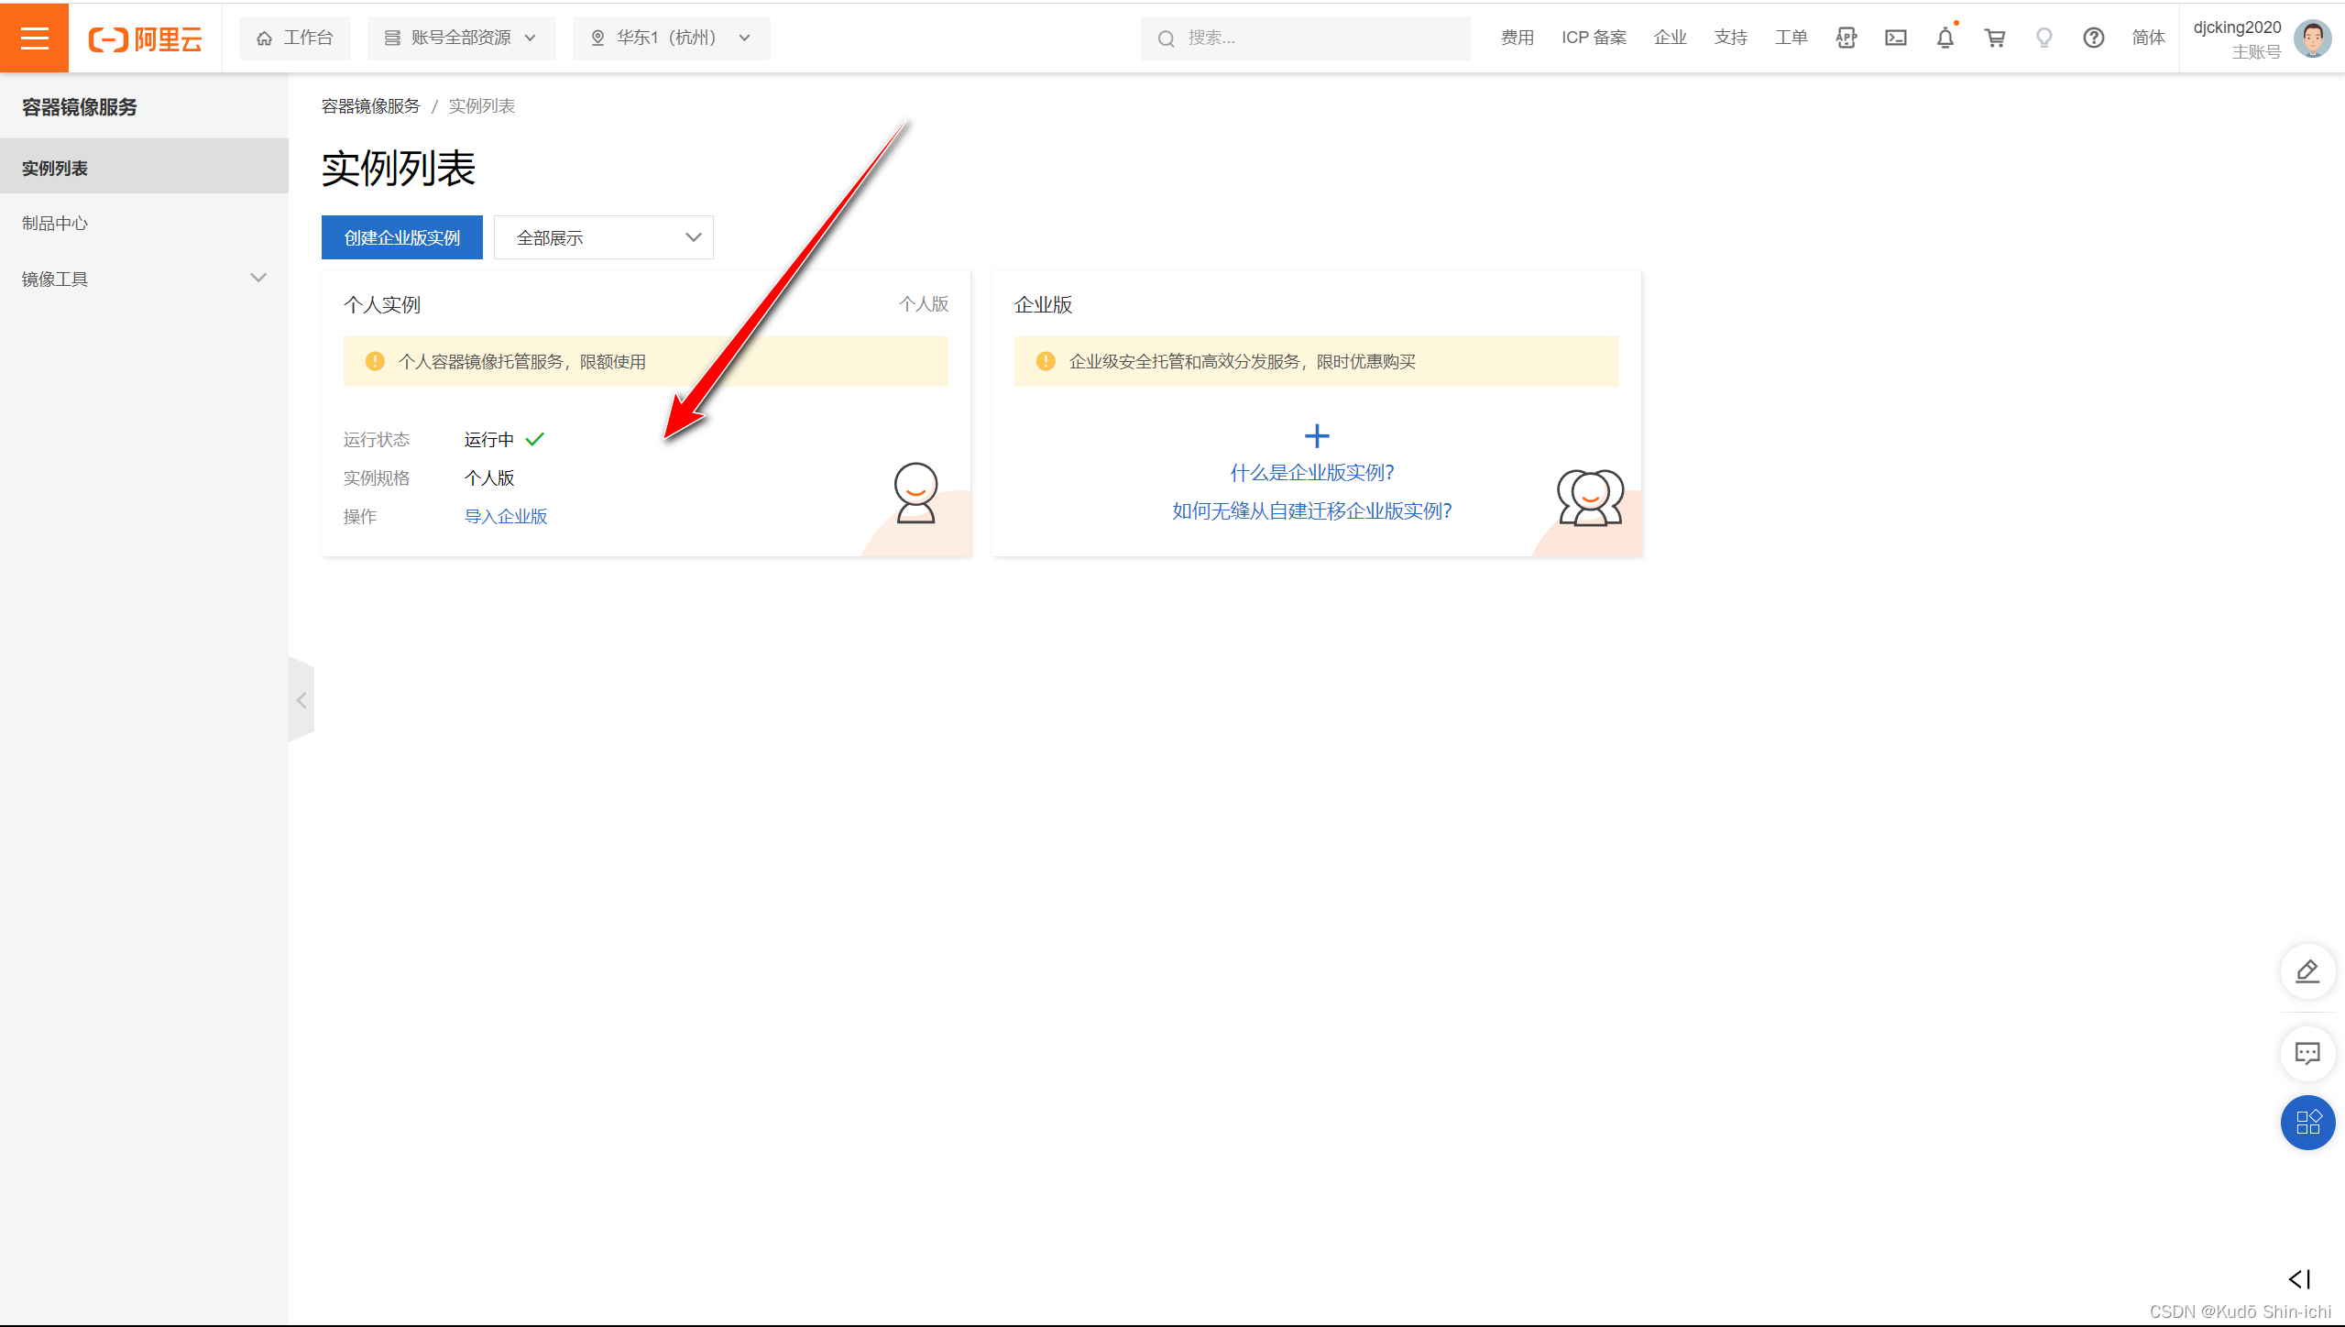Select 制品中心 in the sidebar
Image resolution: width=2345 pixels, height=1327 pixels.
(55, 224)
